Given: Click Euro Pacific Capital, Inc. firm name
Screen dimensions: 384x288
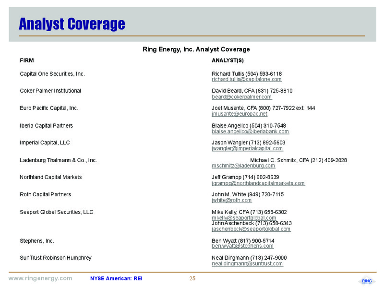Looking at the screenshot, I should click(49, 108).
